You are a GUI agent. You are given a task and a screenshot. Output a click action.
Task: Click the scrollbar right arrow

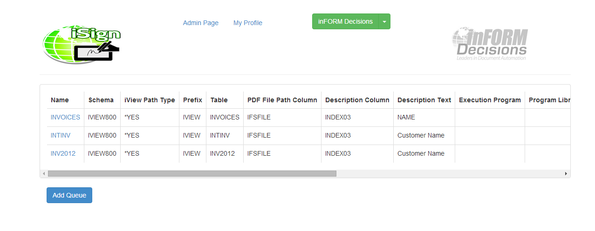click(x=566, y=173)
